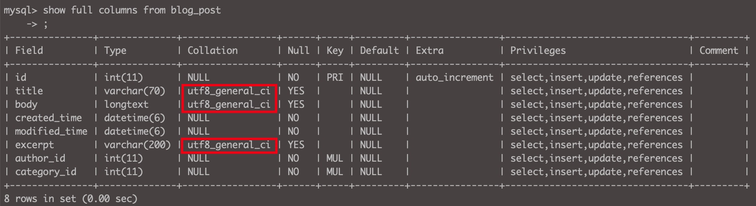Click the 'PRI' key value
This screenshot has height=206, width=756.
(x=334, y=78)
